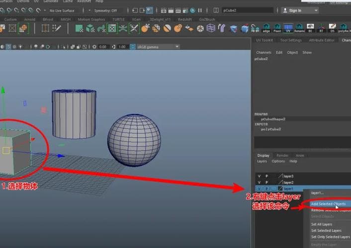Open the Symmetry: Off dropdown
The image size is (351, 248).
(106, 10)
